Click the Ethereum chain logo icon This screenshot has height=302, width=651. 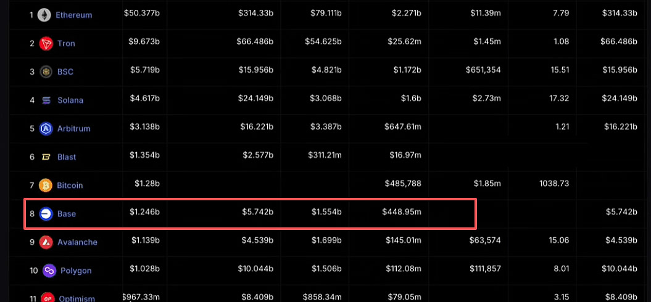44,15
